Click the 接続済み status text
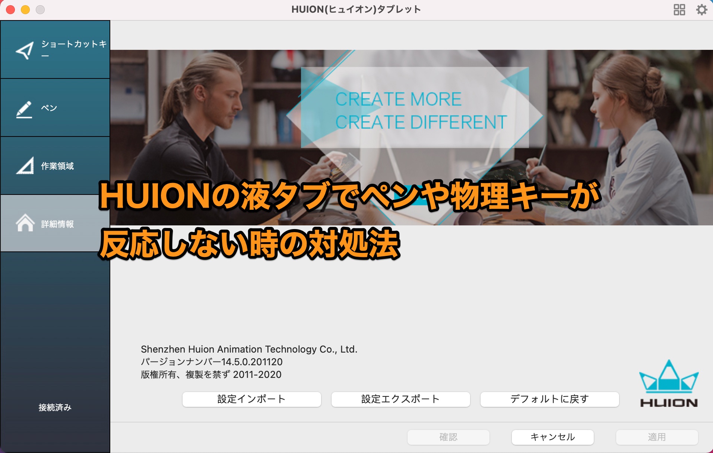 (55, 408)
